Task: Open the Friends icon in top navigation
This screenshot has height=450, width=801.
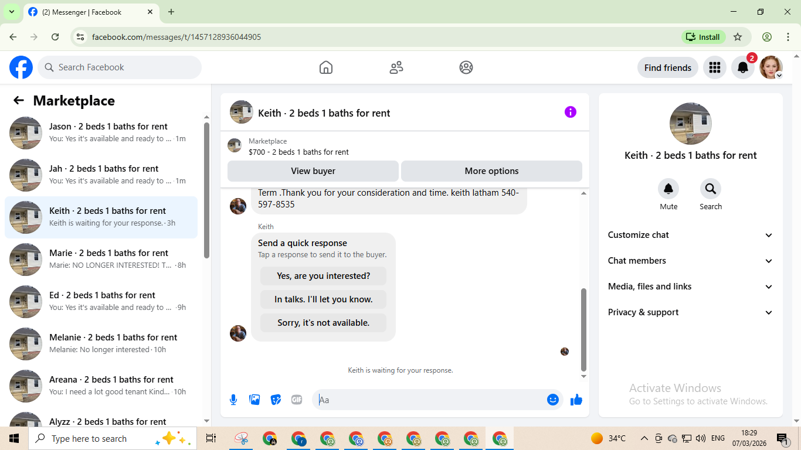Action: 396,67
